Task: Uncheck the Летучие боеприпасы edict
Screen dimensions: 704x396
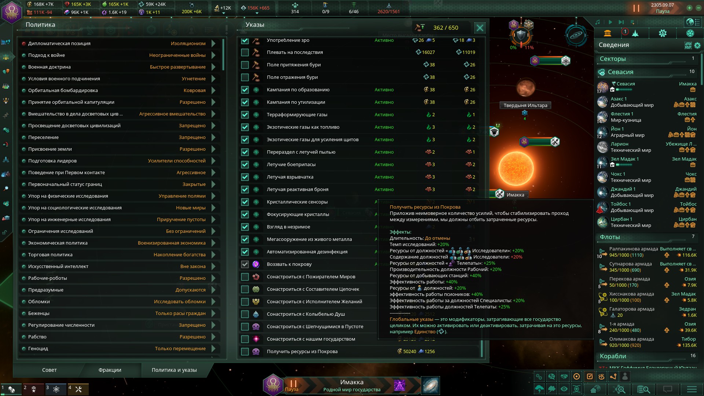Action: coord(245,165)
